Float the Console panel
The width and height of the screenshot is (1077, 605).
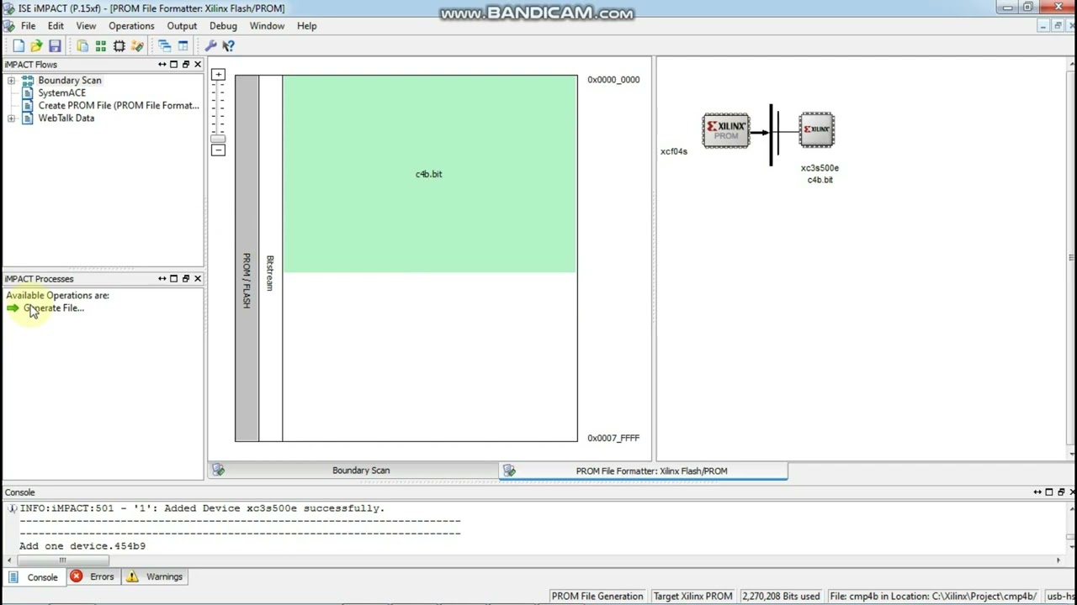1061,492
